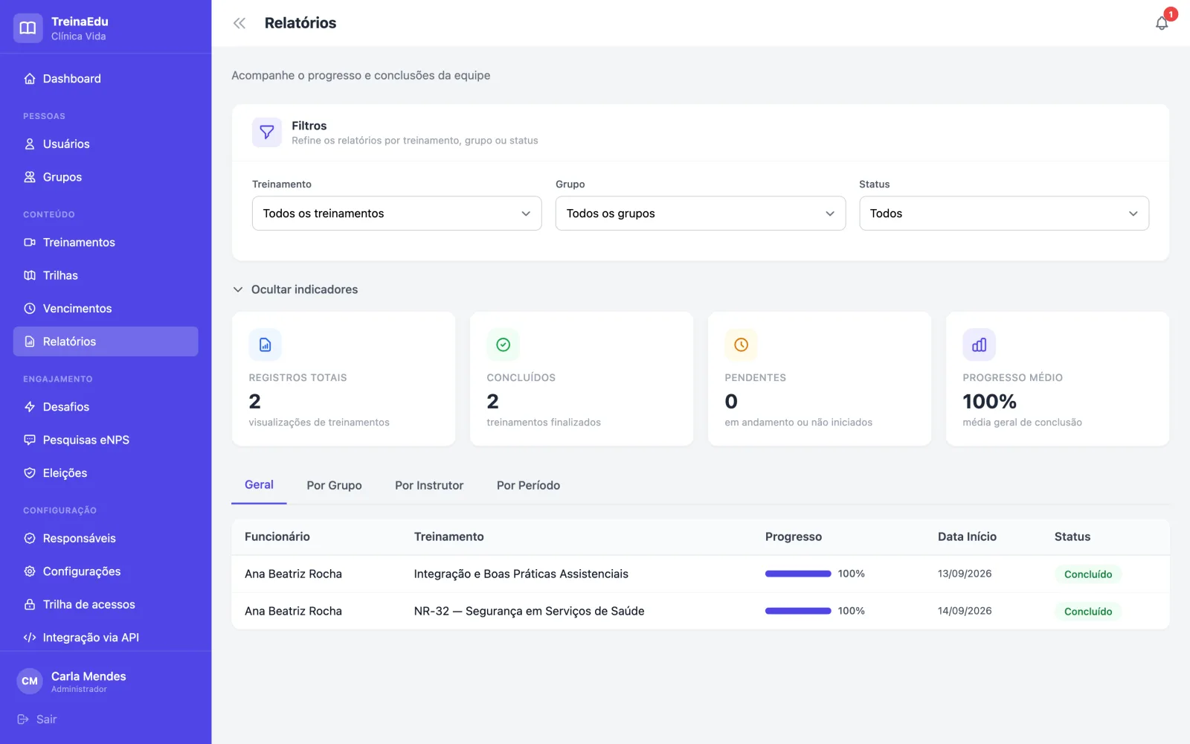Click the Pendentes orange clock icon
Screen dimensions: 1190x744
click(x=742, y=344)
